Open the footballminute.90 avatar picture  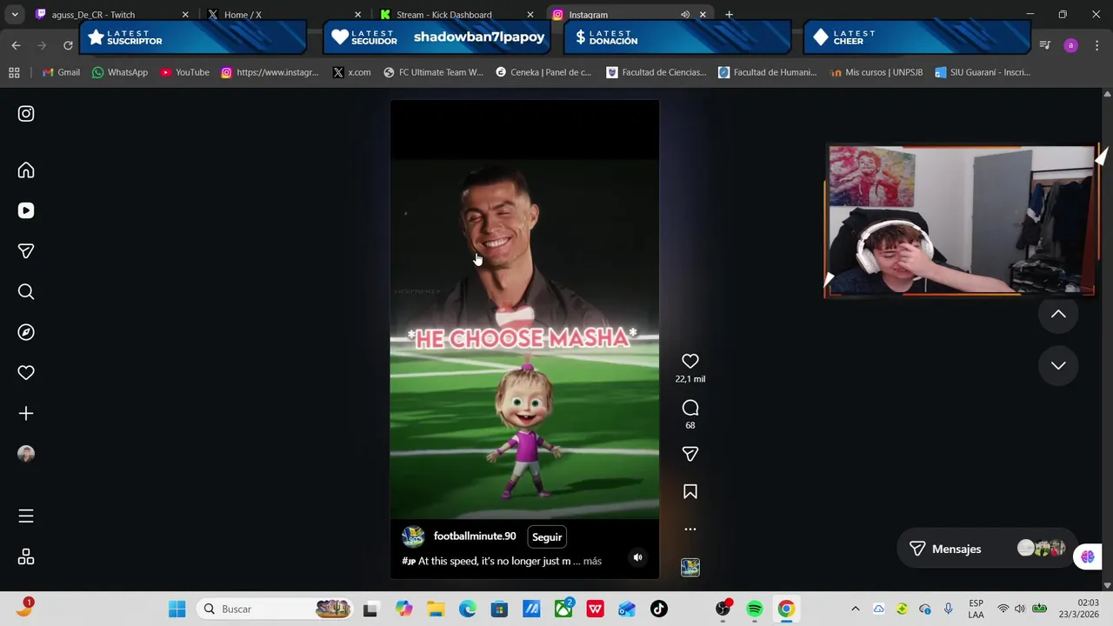click(x=413, y=536)
